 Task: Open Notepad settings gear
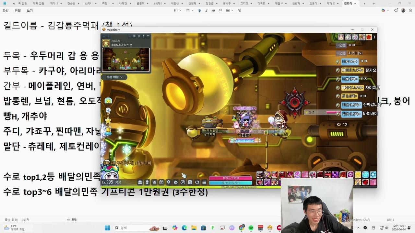click(x=410, y=10)
